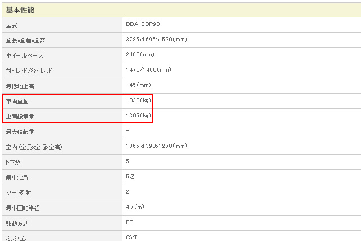Click the 乗車定員 label
The width and height of the screenshot is (361, 241).
click(16, 177)
